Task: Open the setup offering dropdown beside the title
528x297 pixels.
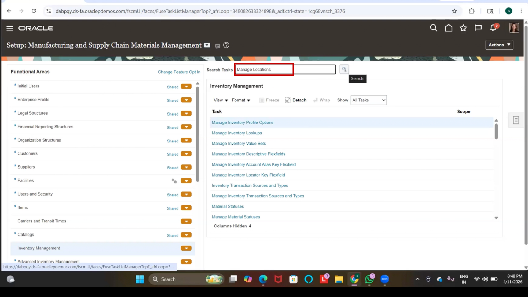Action: [207, 45]
